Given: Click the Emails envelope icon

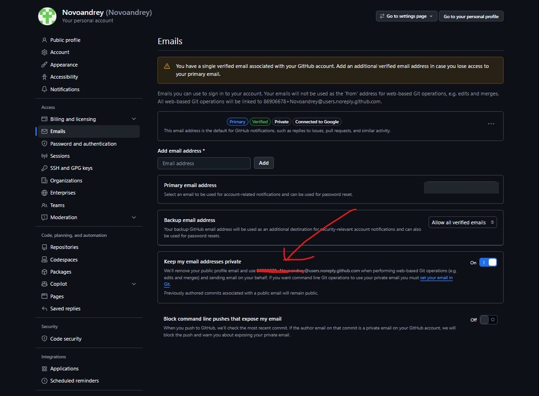Looking at the screenshot, I should pyautogui.click(x=44, y=131).
